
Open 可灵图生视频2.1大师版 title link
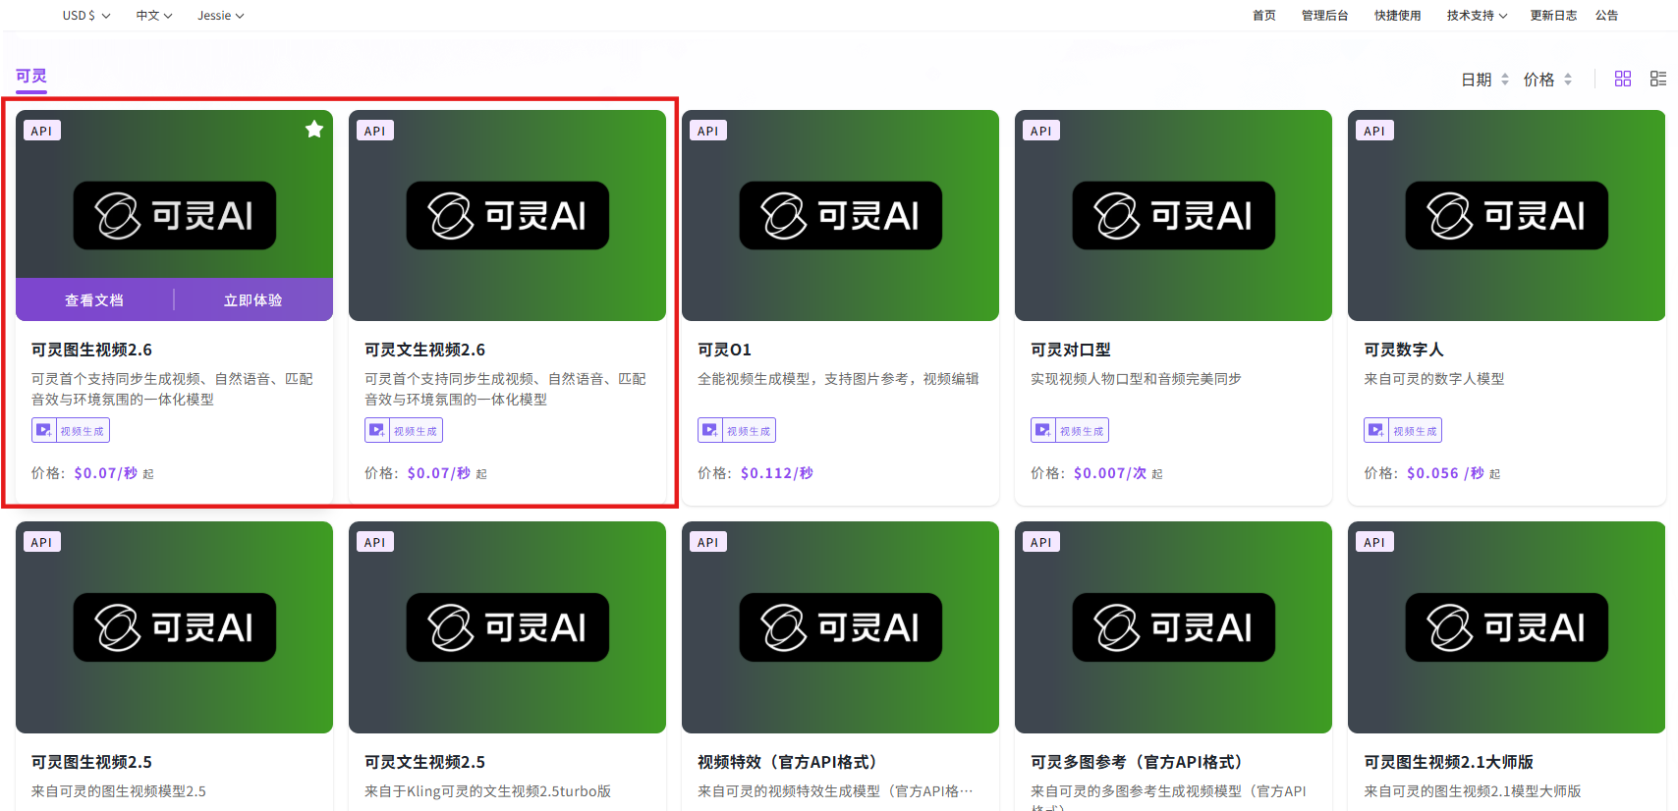[x=1449, y=762]
